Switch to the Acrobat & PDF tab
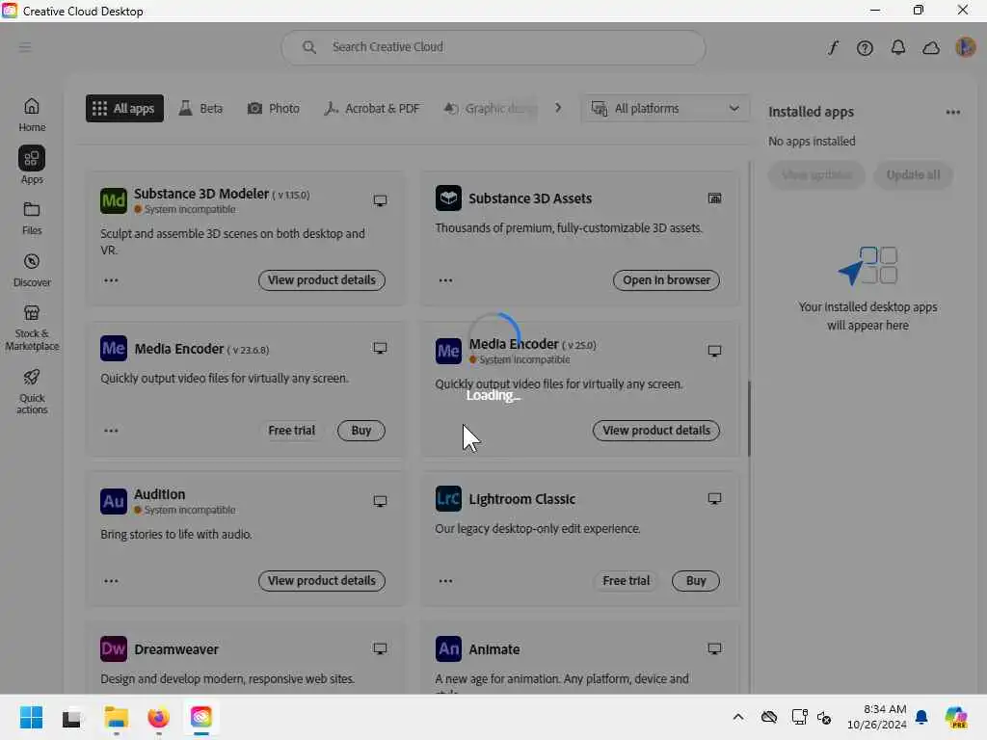The width and height of the screenshot is (987, 740). click(371, 108)
